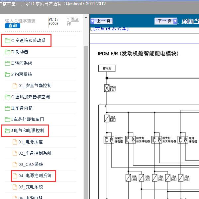
Task: Click page icon of 05_充电系统
Action: point(15,187)
